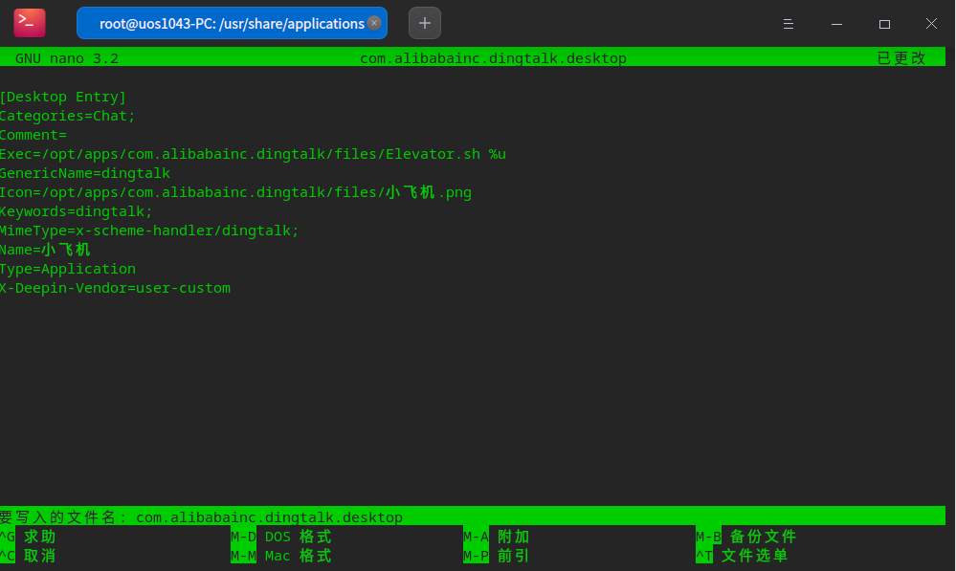Image resolution: width=956 pixels, height=571 pixels.
Task: Click the [Desktop Entry] line
Action: [x=63, y=97]
